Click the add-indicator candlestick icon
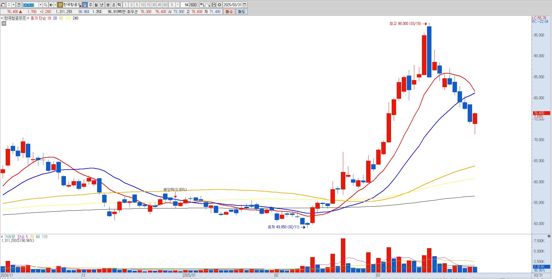 coord(202,5)
